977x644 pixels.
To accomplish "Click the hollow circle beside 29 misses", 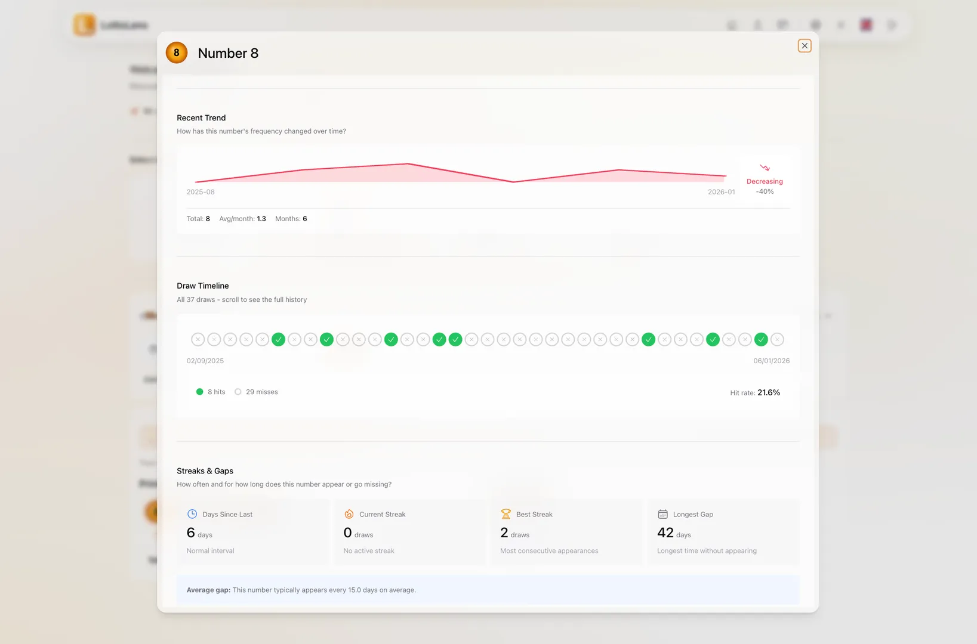I will pyautogui.click(x=238, y=392).
